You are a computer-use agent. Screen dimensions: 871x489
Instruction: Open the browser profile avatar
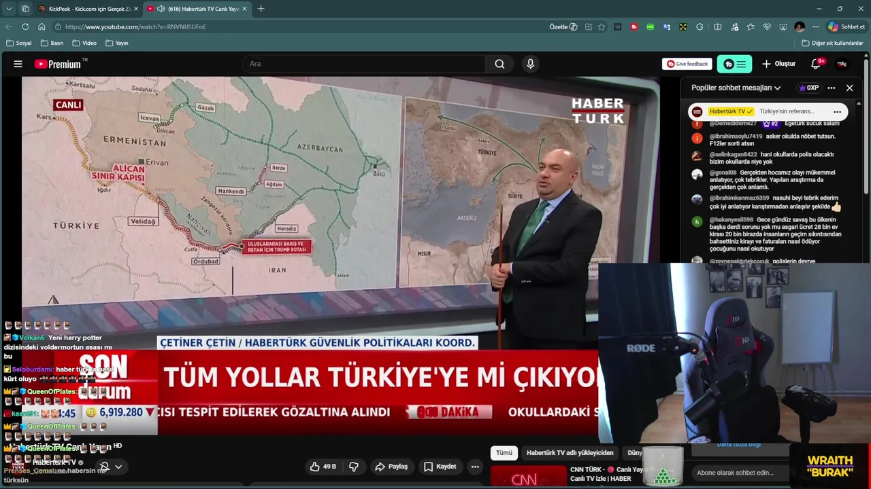tap(800, 26)
